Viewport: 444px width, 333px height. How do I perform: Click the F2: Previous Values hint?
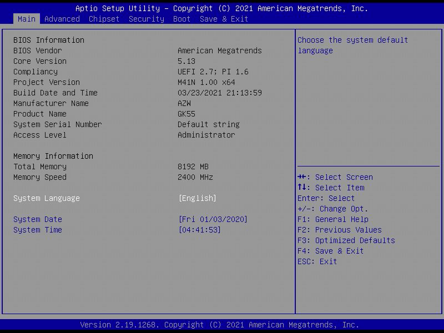340,230
